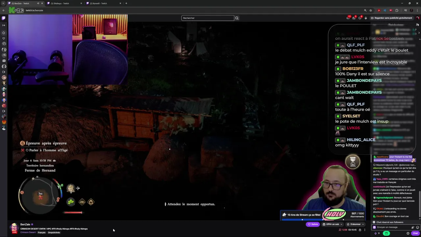Click Regardez sans publicité gratuitement button
The height and width of the screenshot is (237, 421).
click(x=391, y=18)
